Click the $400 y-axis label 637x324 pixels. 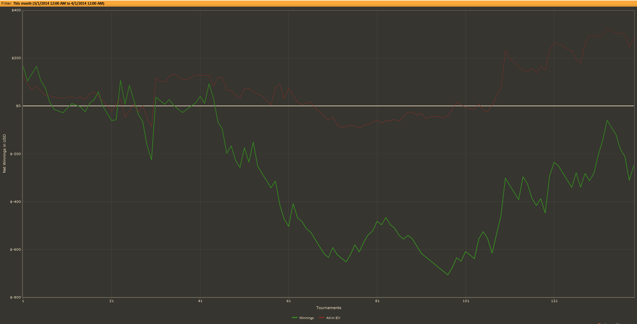coord(16,10)
